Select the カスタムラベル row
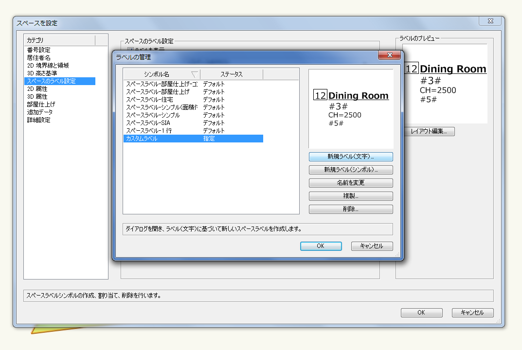 (142, 139)
